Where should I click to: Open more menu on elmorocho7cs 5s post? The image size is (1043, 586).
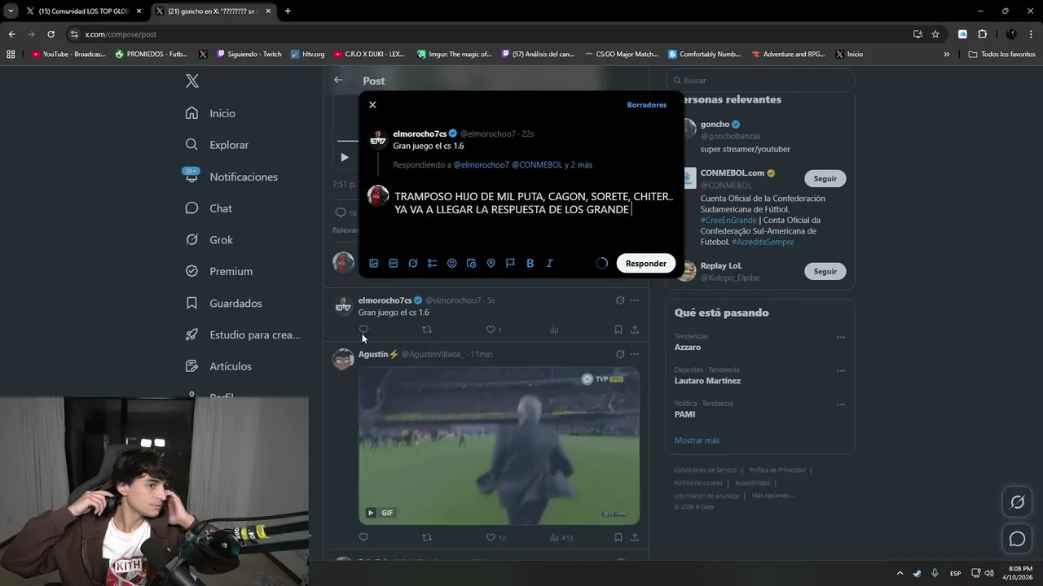tap(634, 300)
